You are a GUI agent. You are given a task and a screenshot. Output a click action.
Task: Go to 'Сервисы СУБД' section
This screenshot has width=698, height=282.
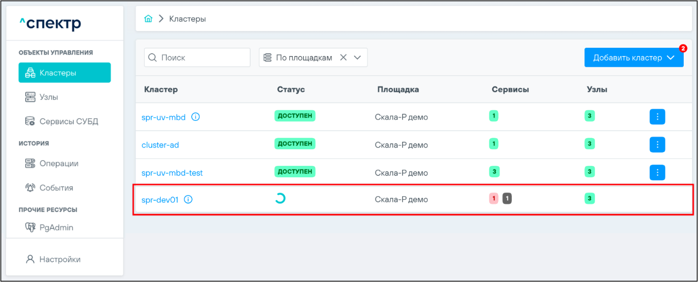coord(69,122)
